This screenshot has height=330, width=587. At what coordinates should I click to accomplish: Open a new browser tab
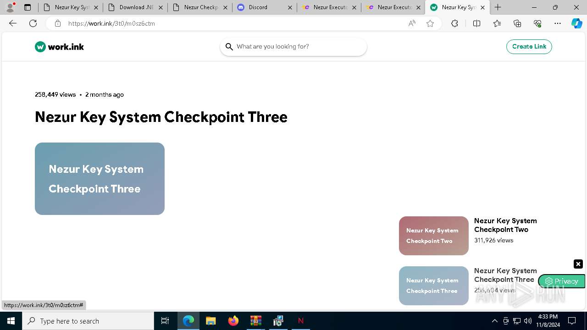click(x=498, y=7)
